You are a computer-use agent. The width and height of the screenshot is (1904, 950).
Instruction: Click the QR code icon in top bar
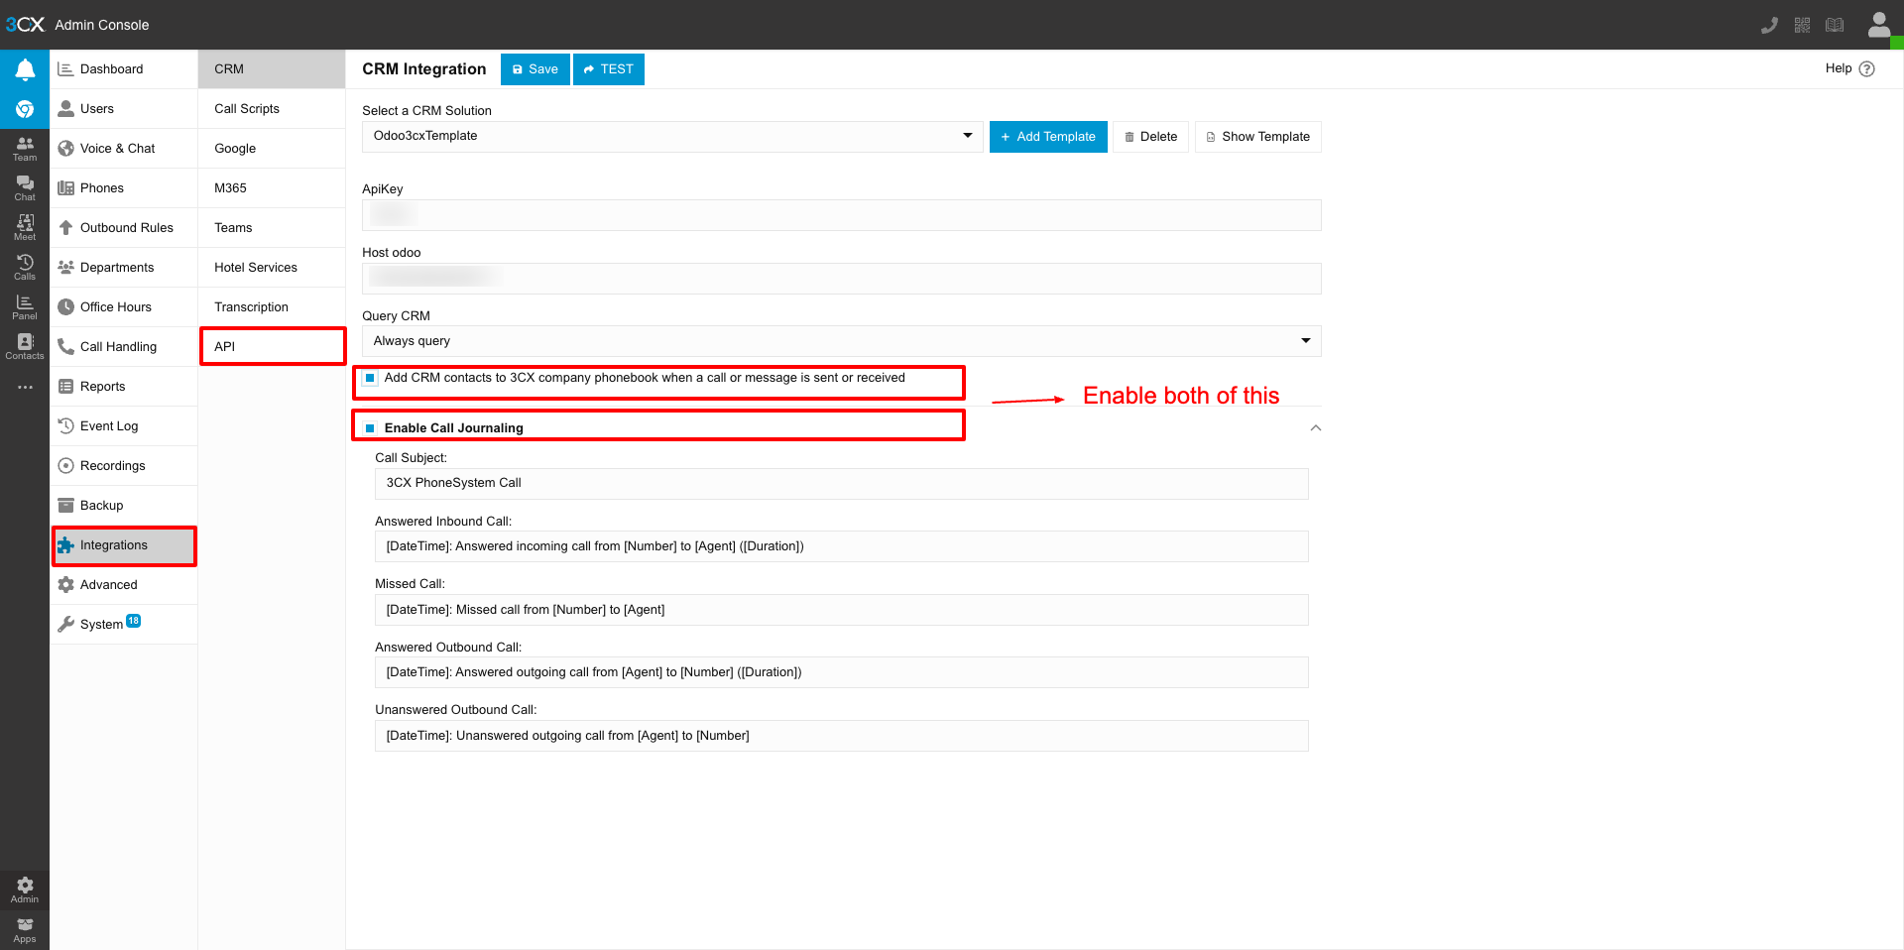tap(1802, 25)
